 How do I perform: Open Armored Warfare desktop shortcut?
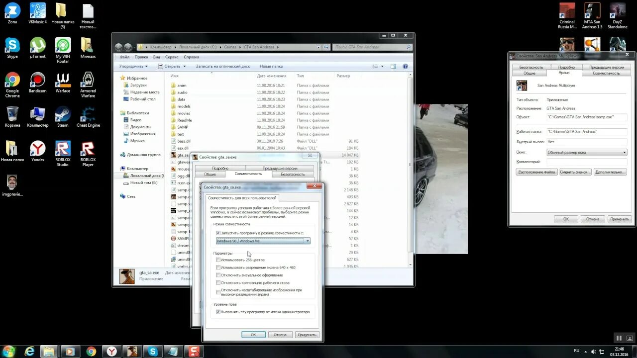click(88, 84)
